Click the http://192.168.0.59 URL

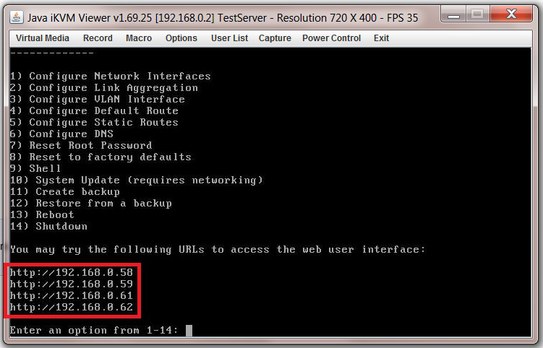tap(72, 284)
